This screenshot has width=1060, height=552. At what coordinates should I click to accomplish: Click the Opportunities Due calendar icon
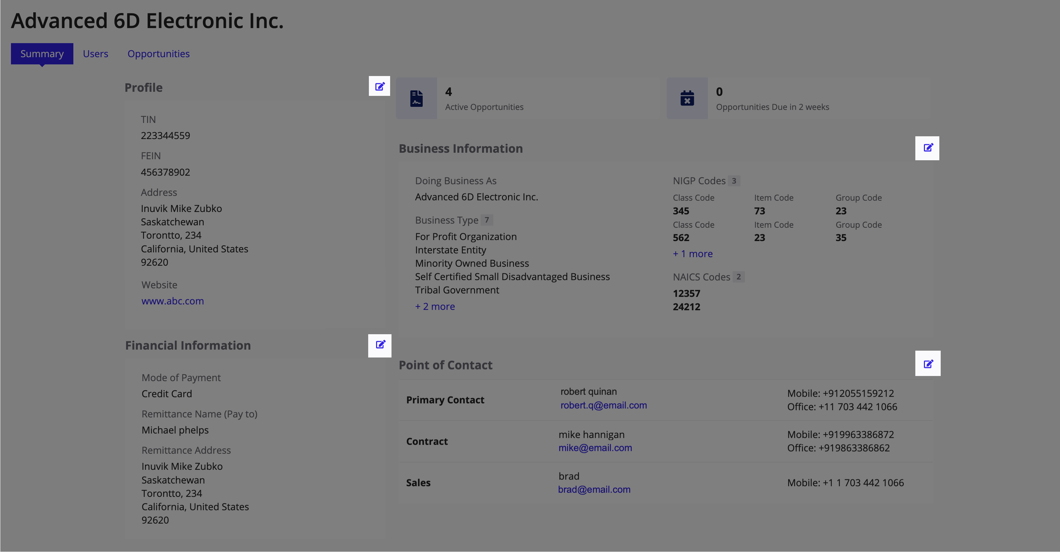click(687, 99)
